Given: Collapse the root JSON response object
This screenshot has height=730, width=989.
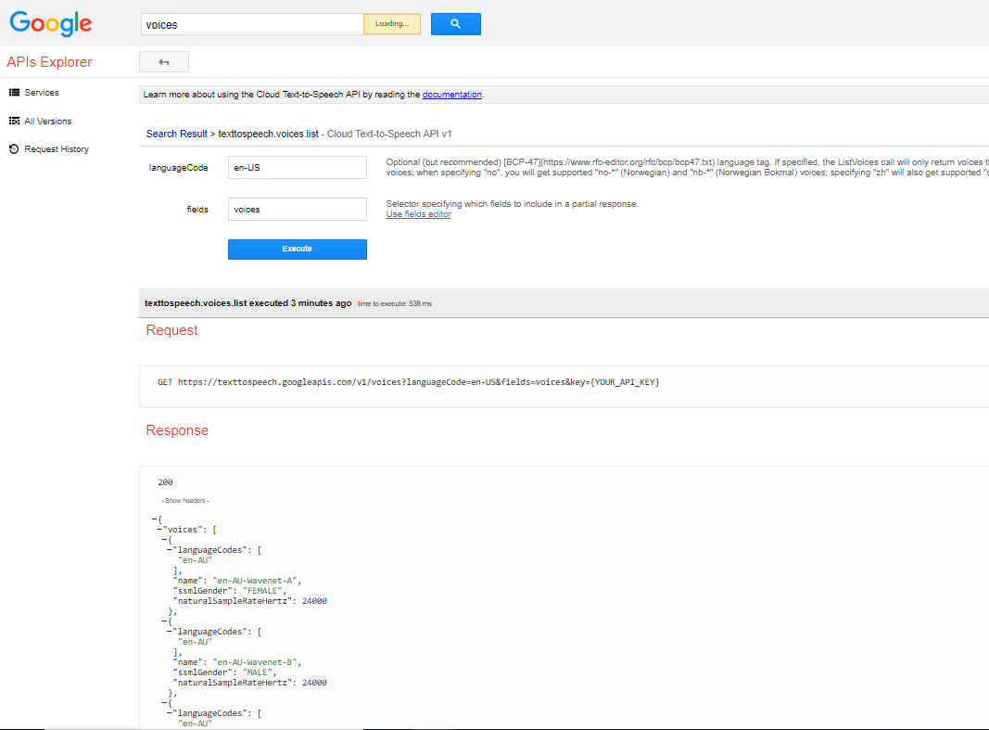Looking at the screenshot, I should [155, 519].
